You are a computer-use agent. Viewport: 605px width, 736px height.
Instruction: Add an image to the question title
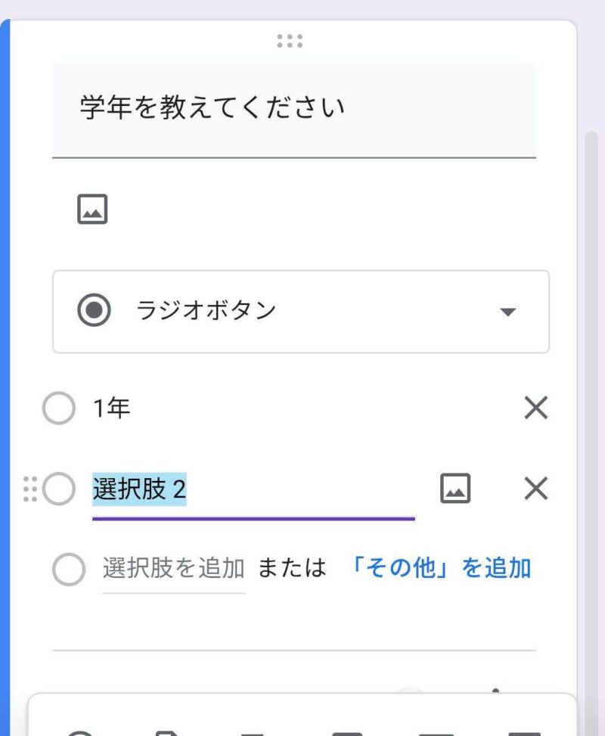click(92, 209)
